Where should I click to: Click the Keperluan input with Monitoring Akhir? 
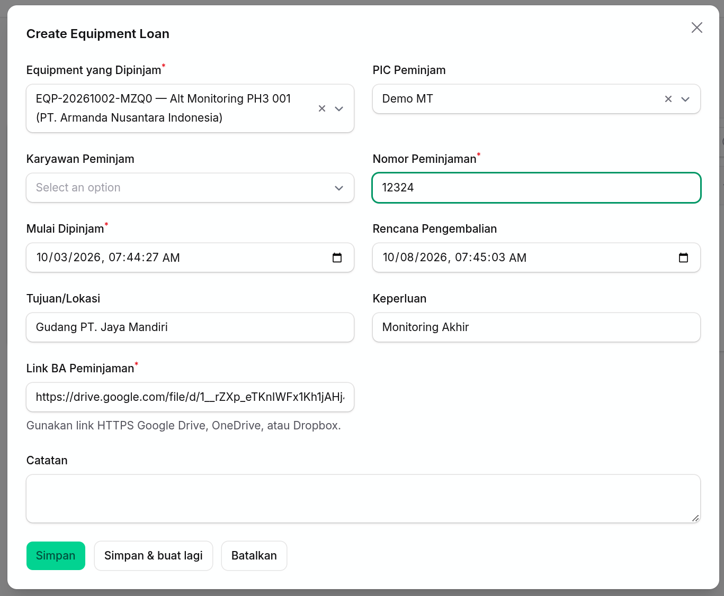537,327
